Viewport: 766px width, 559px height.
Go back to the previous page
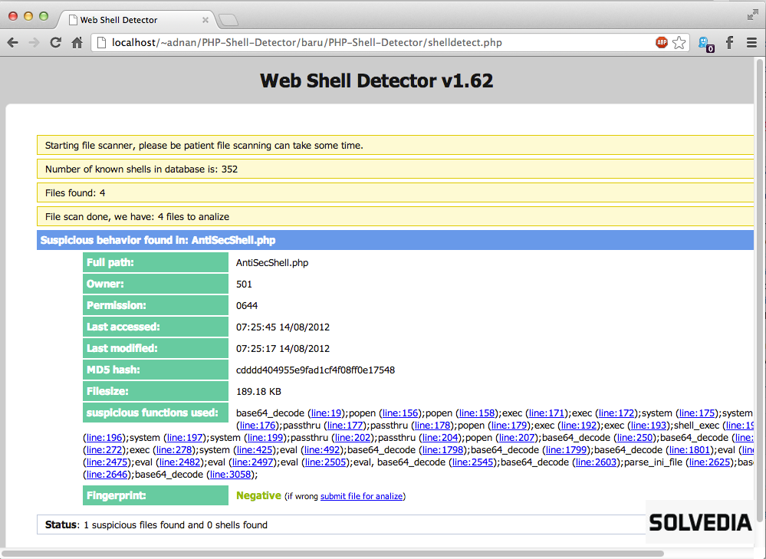coord(14,42)
